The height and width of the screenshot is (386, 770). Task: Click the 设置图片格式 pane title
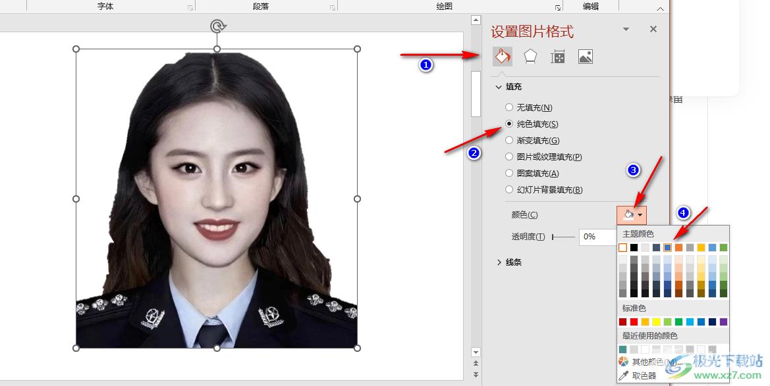coord(532,32)
